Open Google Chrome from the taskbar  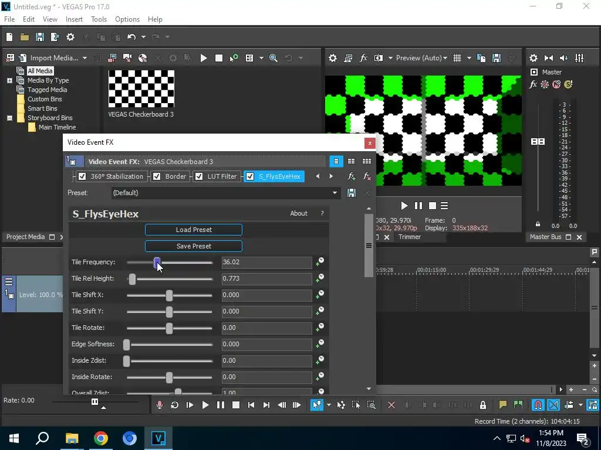(x=101, y=438)
